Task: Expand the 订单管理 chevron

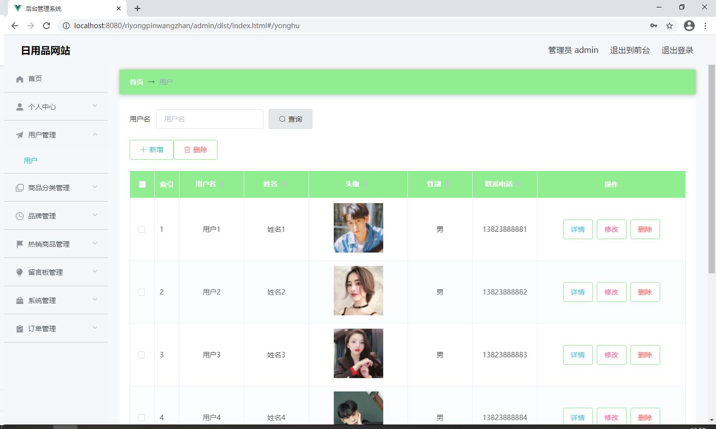Action: coord(95,328)
